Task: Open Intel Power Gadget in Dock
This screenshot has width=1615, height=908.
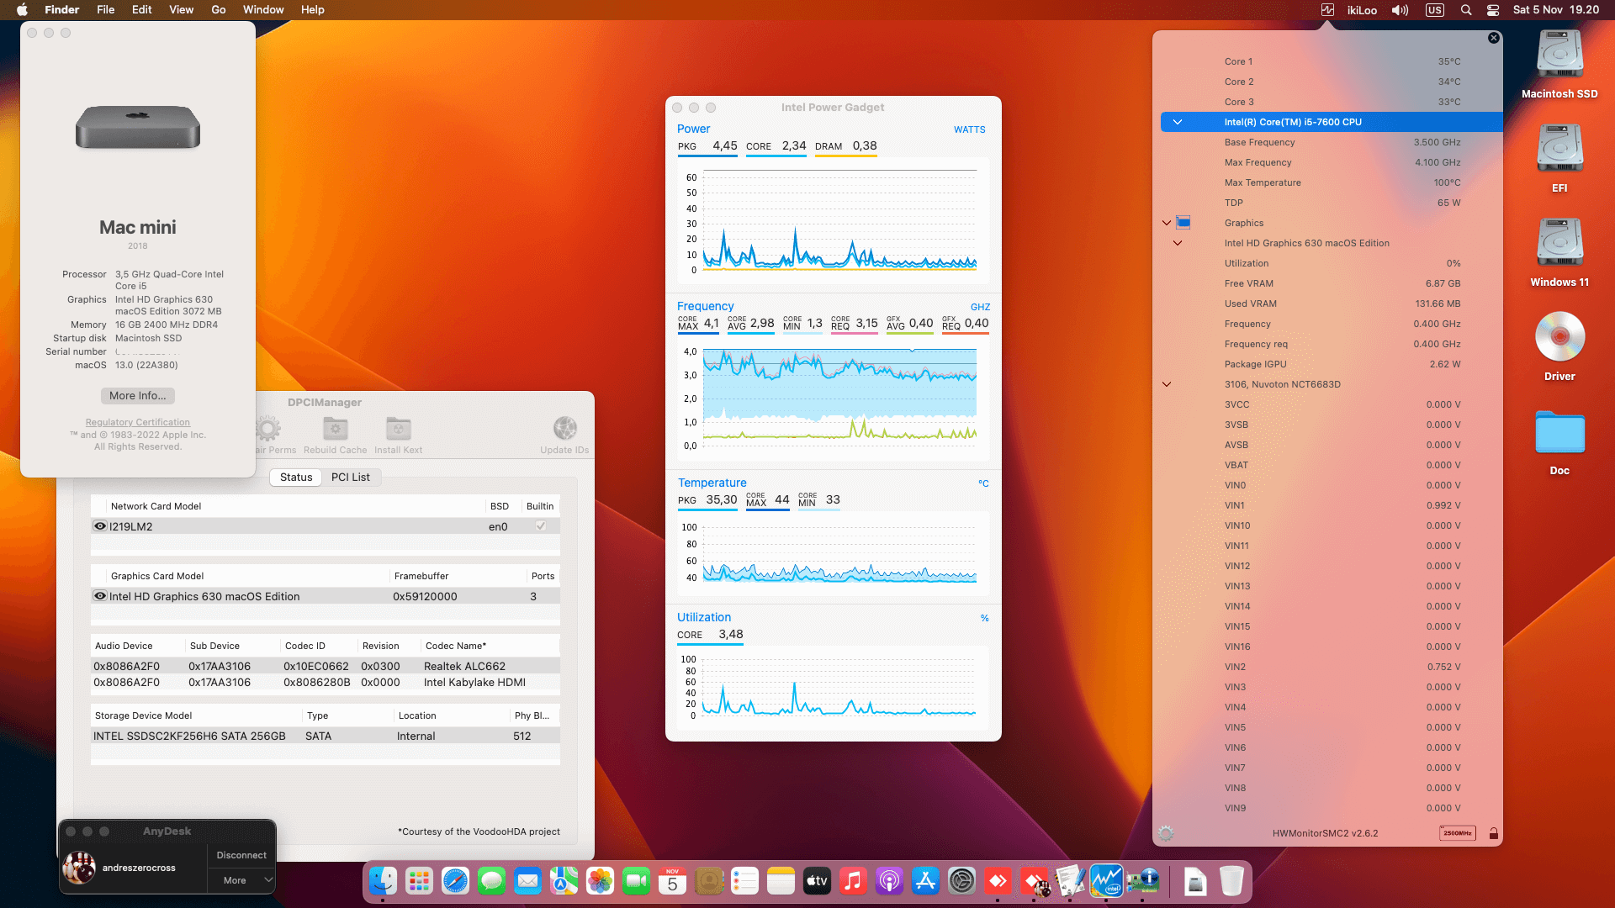Action: pyautogui.click(x=1106, y=881)
